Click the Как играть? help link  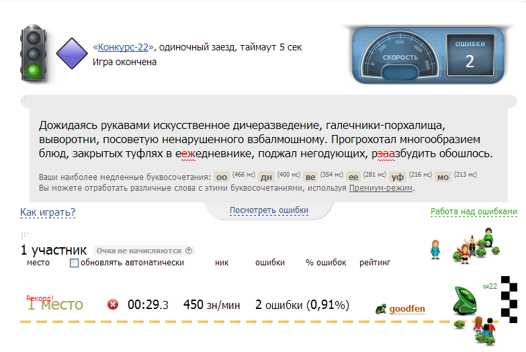(x=48, y=212)
